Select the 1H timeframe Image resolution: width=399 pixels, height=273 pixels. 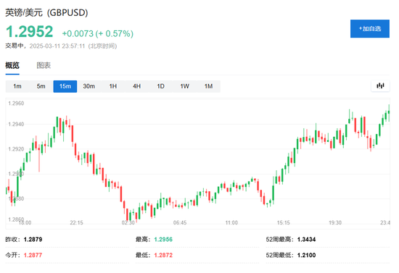pyautogui.click(x=112, y=86)
